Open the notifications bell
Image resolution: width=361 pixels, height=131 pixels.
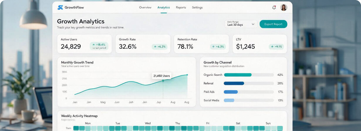(274, 7)
